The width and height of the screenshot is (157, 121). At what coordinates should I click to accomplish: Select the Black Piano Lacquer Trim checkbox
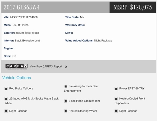pos(65,101)
